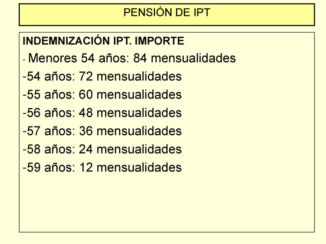Click the PENSIÓN DE IPT title

tap(167, 12)
